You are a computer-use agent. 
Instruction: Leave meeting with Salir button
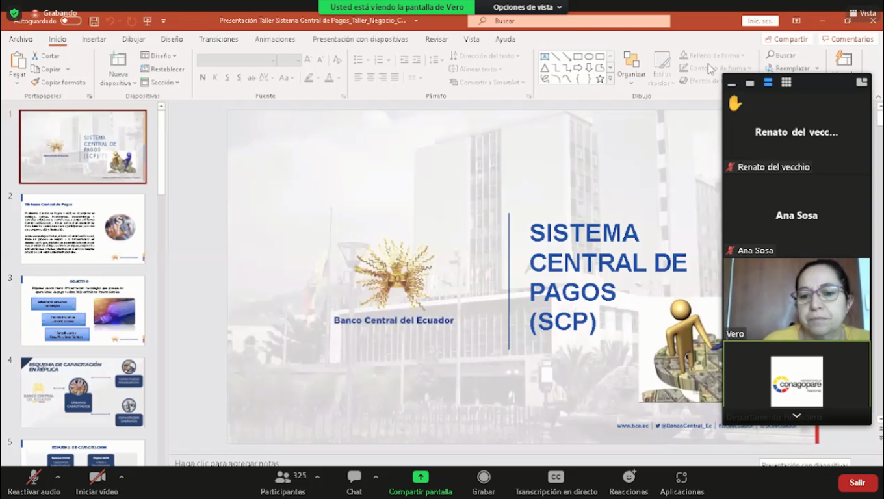tap(857, 482)
